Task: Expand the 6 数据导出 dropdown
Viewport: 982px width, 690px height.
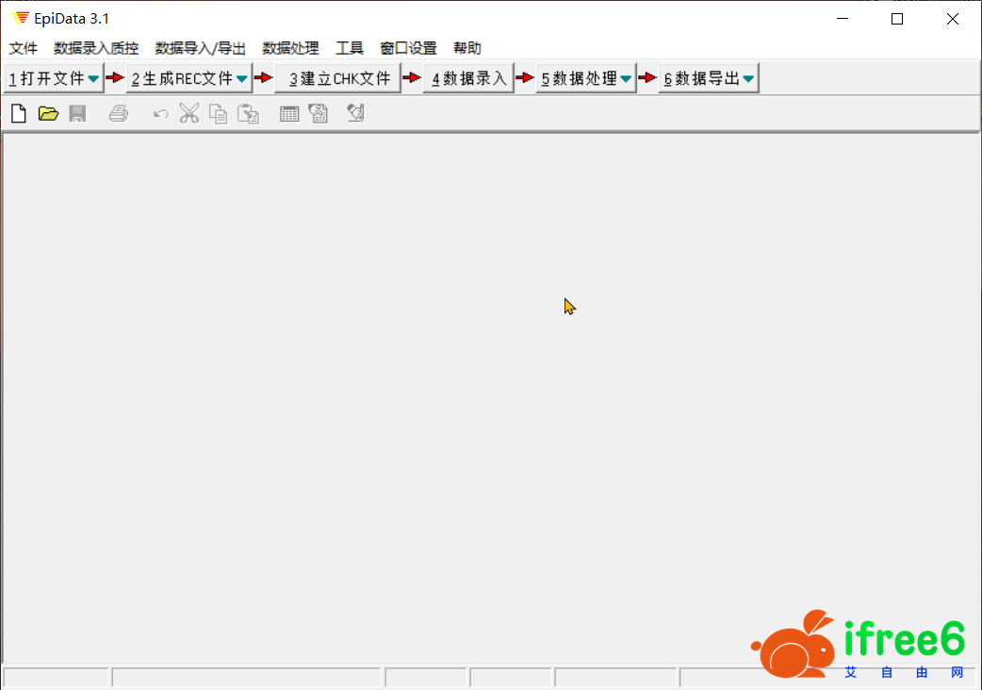Action: [x=748, y=79]
